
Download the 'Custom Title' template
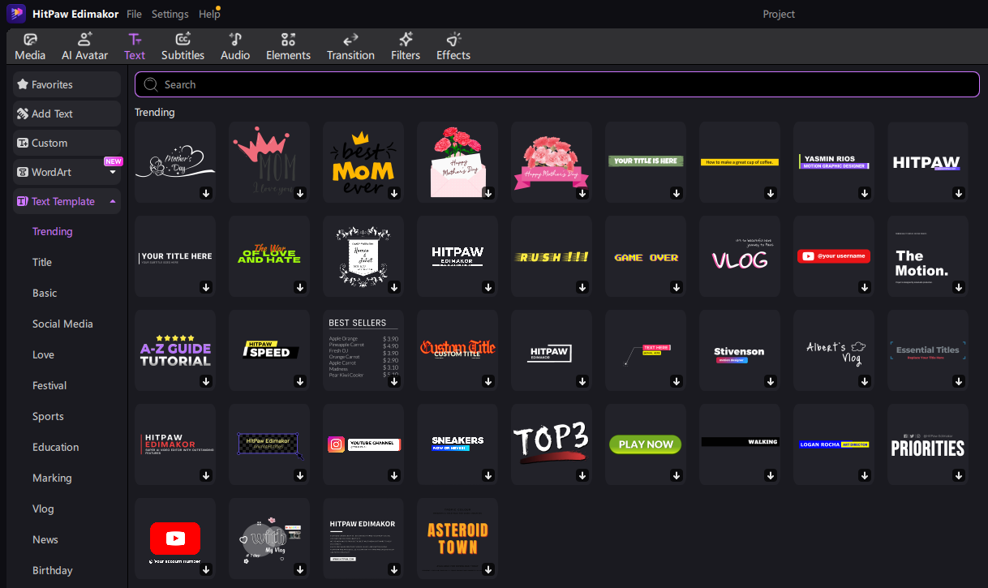click(x=488, y=381)
